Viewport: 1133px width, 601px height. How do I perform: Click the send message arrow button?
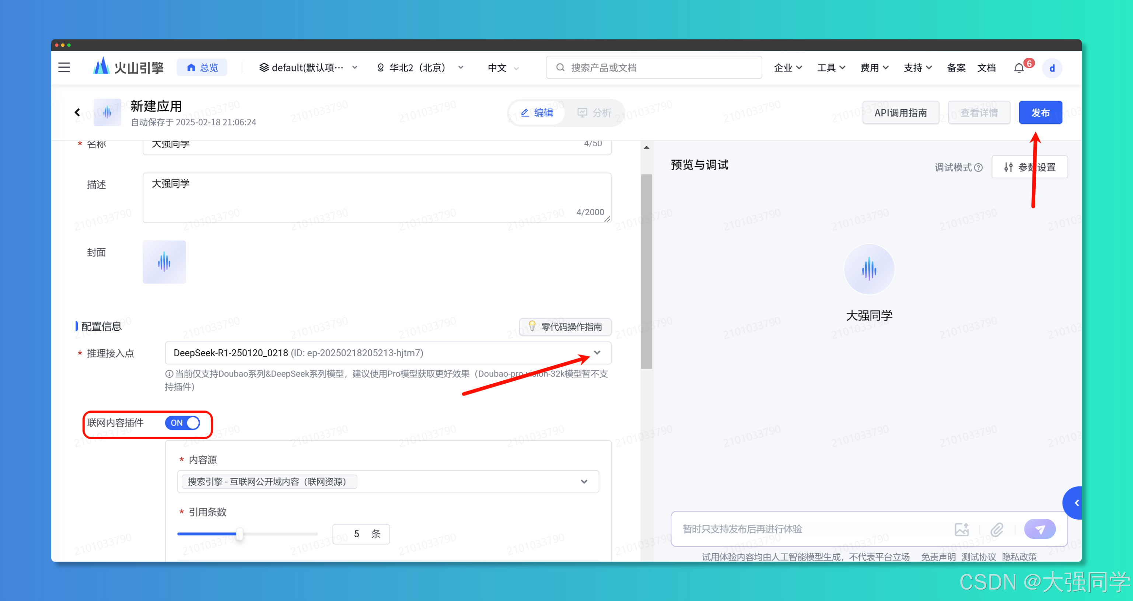coord(1039,529)
